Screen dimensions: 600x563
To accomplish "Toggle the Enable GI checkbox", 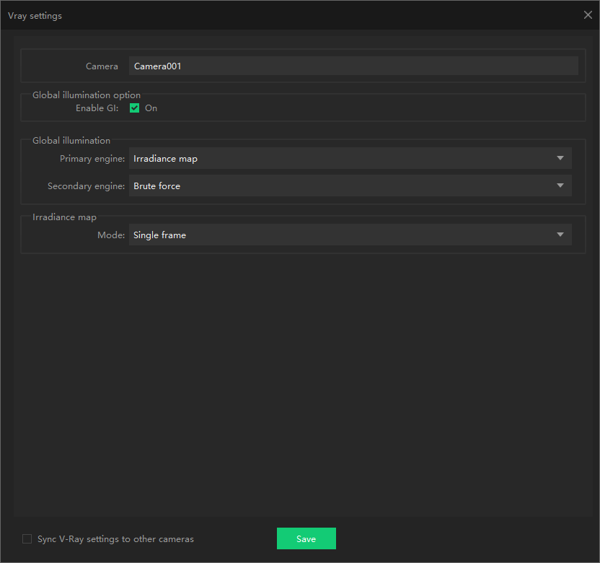I will 134,108.
